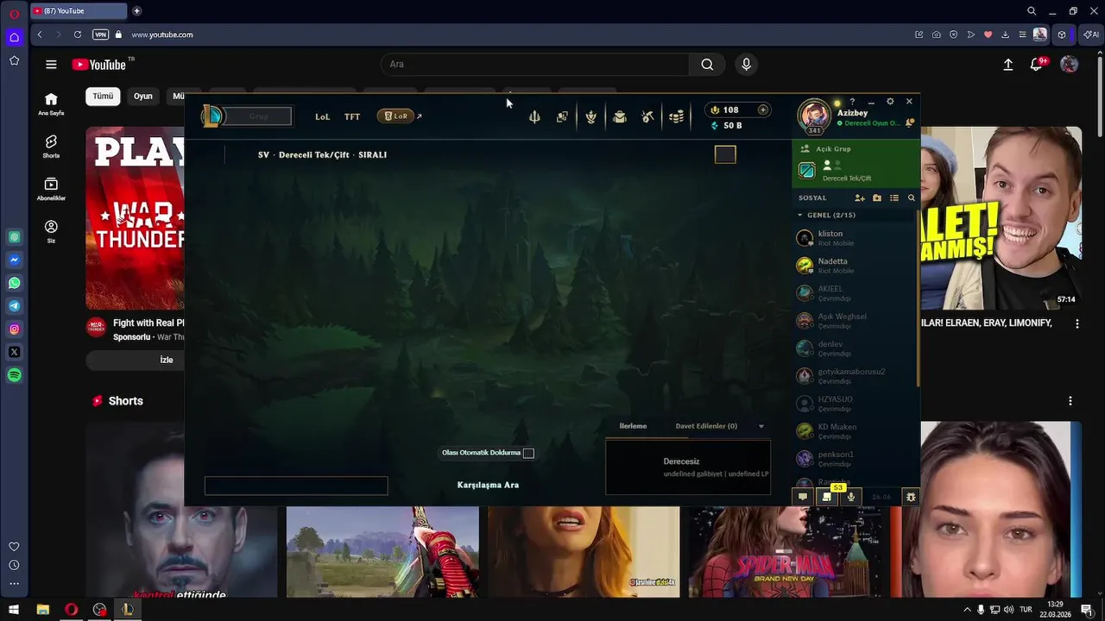The image size is (1105, 621).
Task: Click the friends list scrollbar
Action: click(918, 298)
